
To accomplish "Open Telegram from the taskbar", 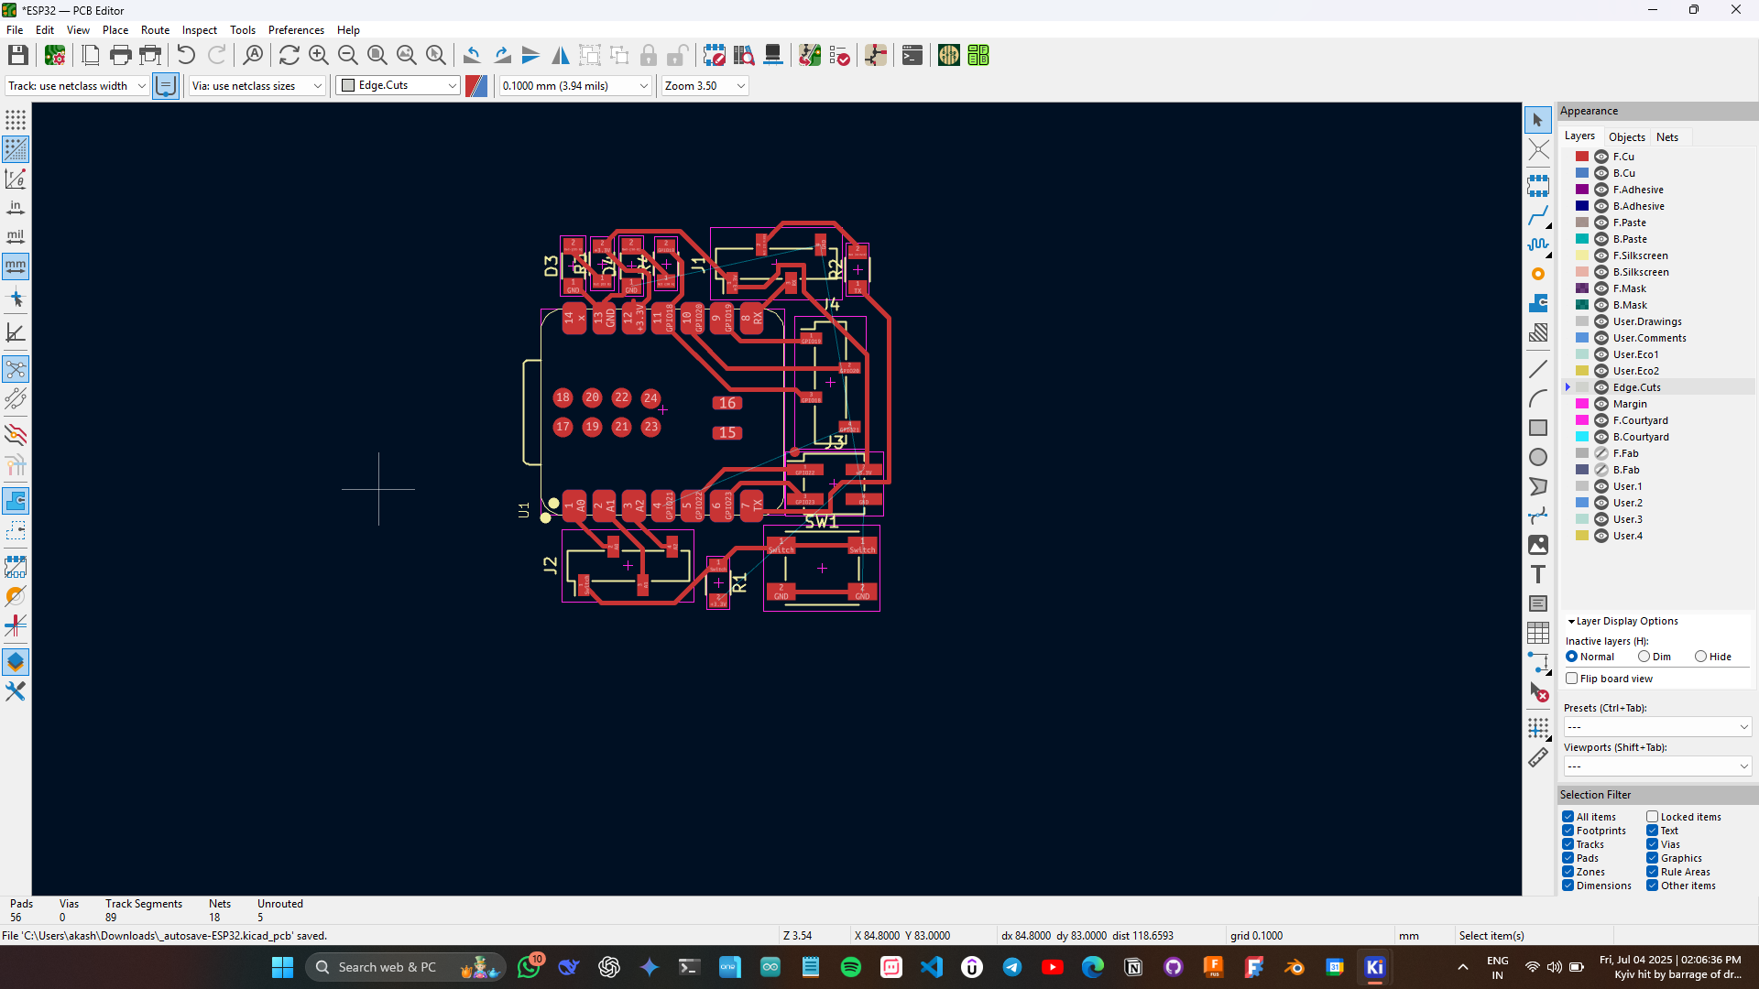I will 1012,967.
